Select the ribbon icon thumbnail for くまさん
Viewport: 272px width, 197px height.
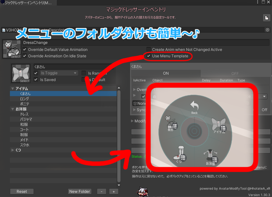point(21,73)
